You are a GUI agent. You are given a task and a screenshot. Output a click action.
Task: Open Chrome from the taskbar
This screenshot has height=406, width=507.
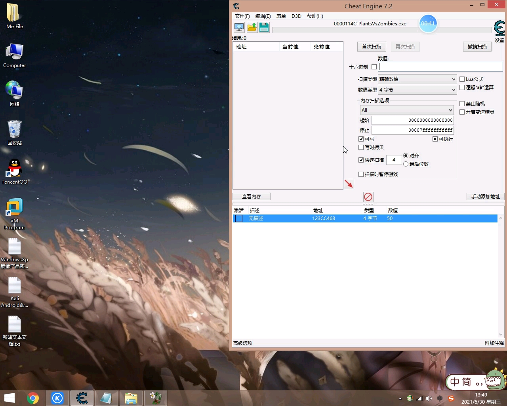[x=33, y=398]
